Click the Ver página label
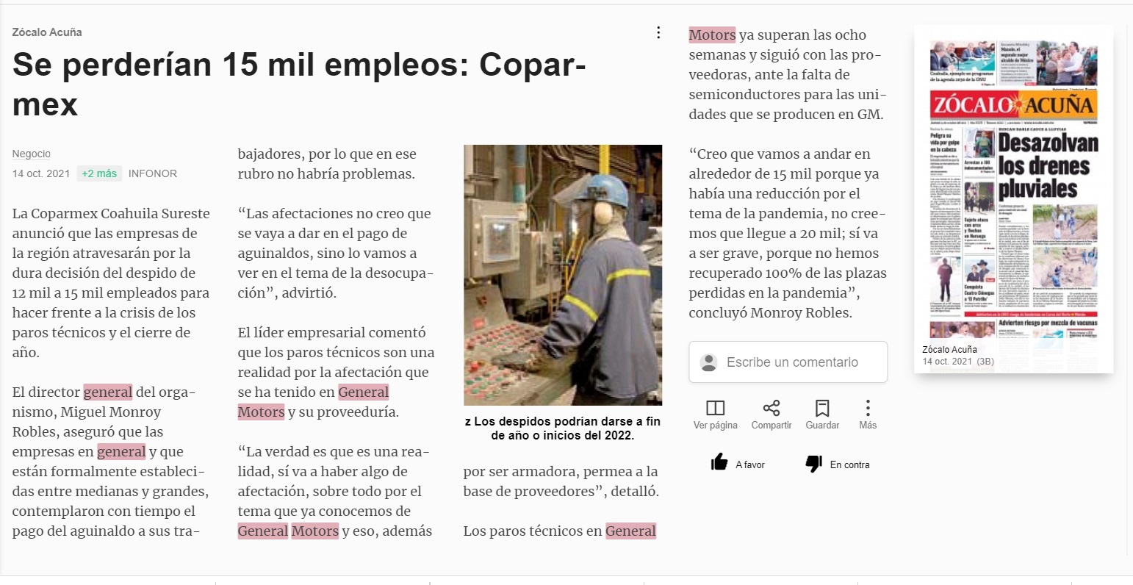1133x585 pixels. click(x=716, y=426)
